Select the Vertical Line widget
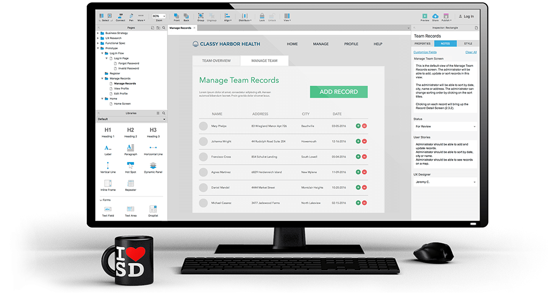This screenshot has height=297, width=548. click(x=108, y=167)
